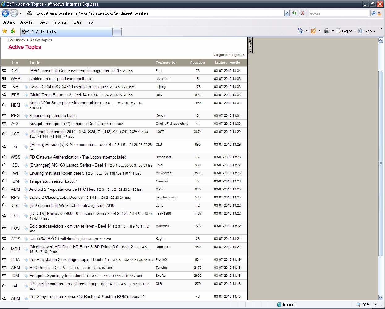Open the Bewerken menu
The height and width of the screenshot is (309, 385).
[x=27, y=22]
